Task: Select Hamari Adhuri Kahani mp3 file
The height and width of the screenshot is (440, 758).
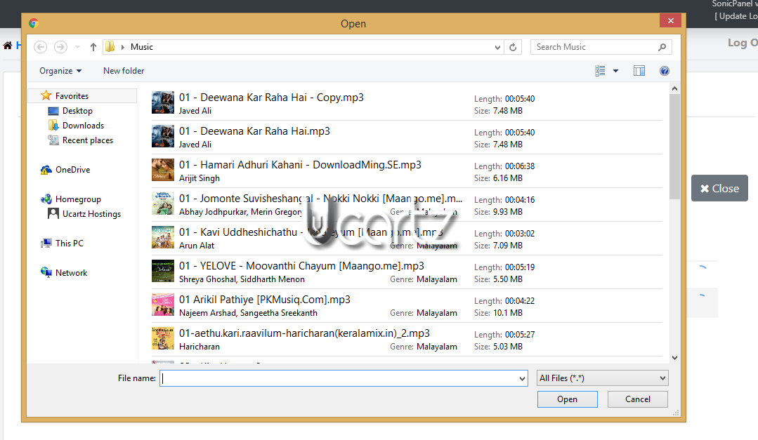Action: (406, 171)
